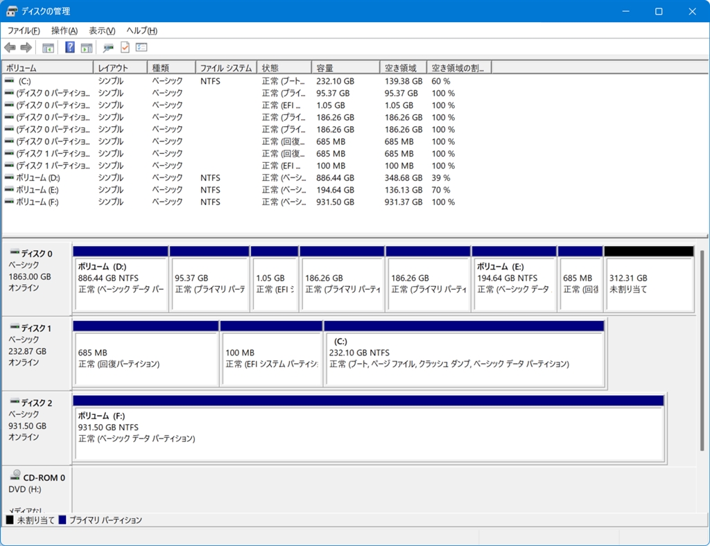Open the 表示(V) menu
The image size is (710, 546).
point(101,30)
